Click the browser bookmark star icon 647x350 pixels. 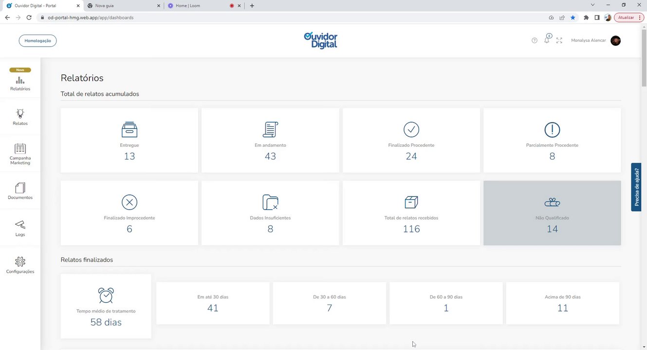[x=573, y=17]
